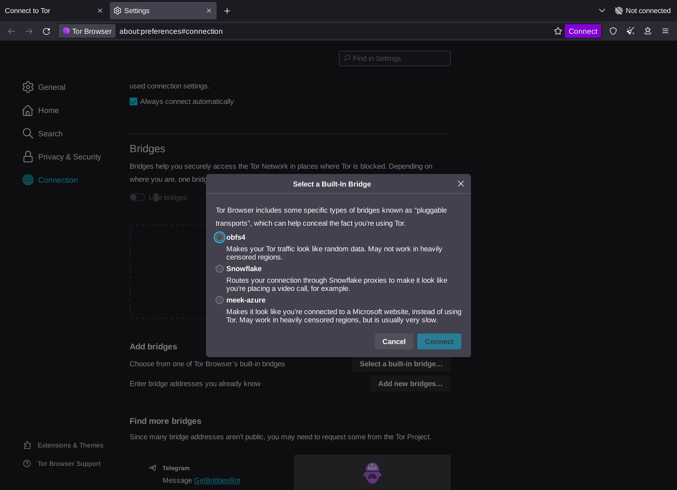Click Add new bridges button

pyautogui.click(x=411, y=384)
